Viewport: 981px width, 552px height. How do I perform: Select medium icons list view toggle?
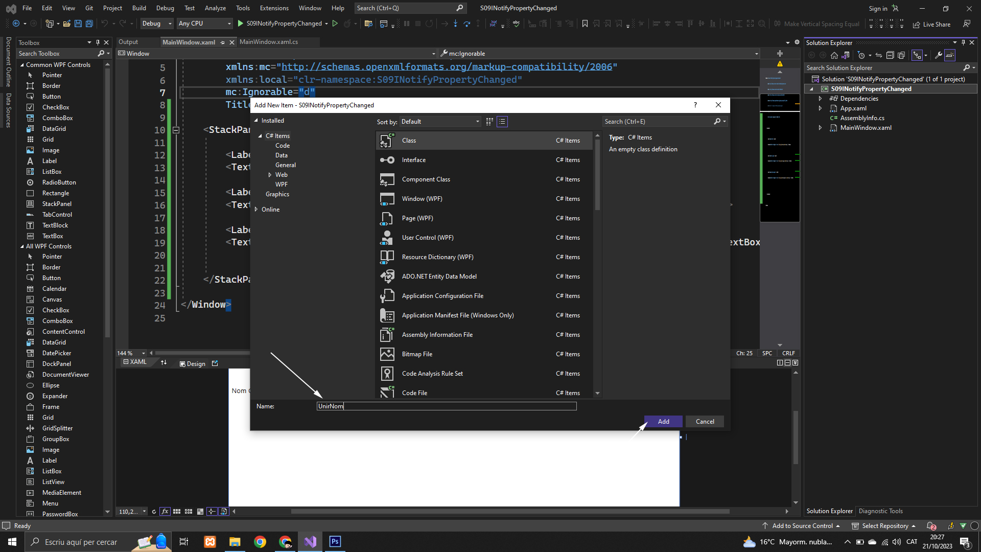[502, 122]
